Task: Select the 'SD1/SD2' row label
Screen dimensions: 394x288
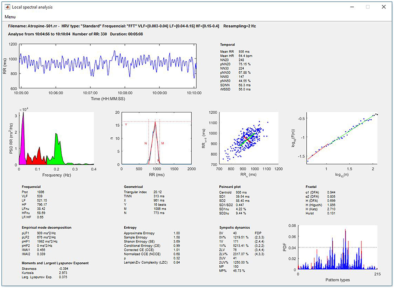Action: point(226,205)
